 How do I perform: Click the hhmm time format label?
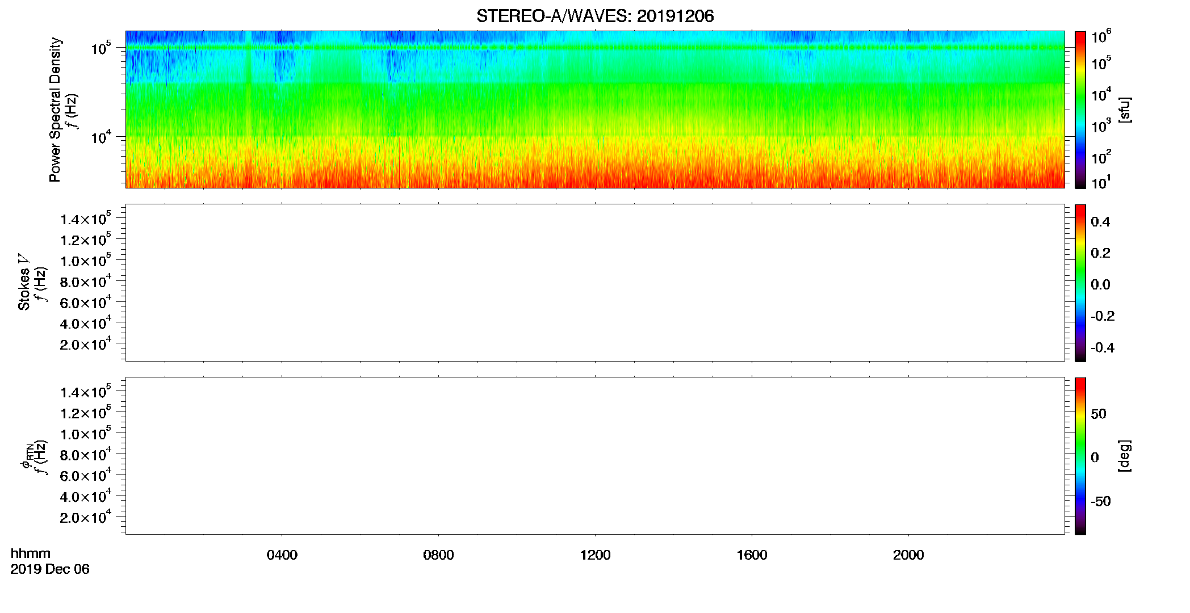point(31,553)
